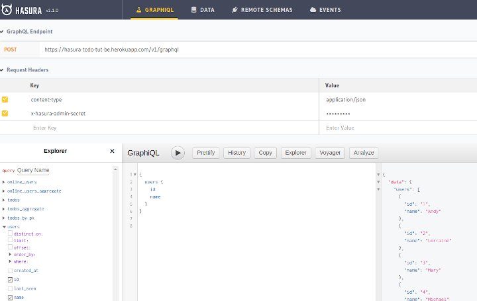Viewport: 477px width, 301px height.
Task: Click "Mary" in the results pane
Action: point(433,270)
